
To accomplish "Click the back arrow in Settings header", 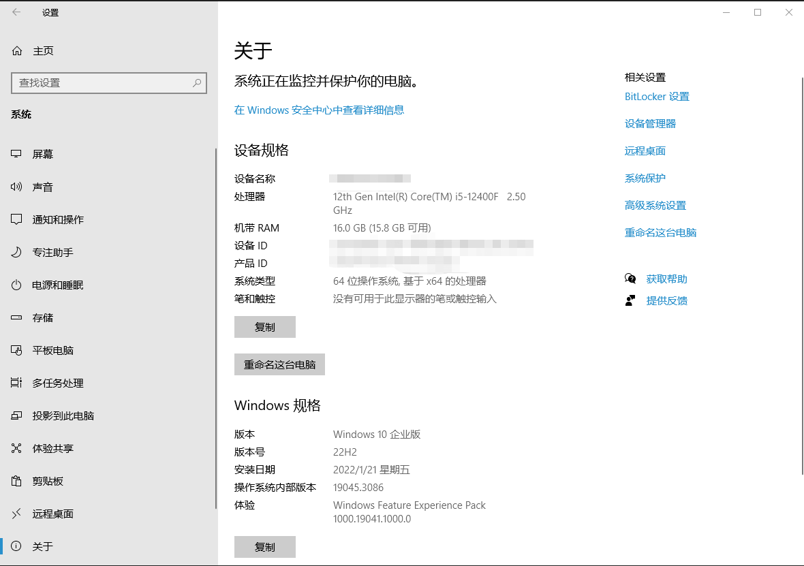I will [16, 12].
